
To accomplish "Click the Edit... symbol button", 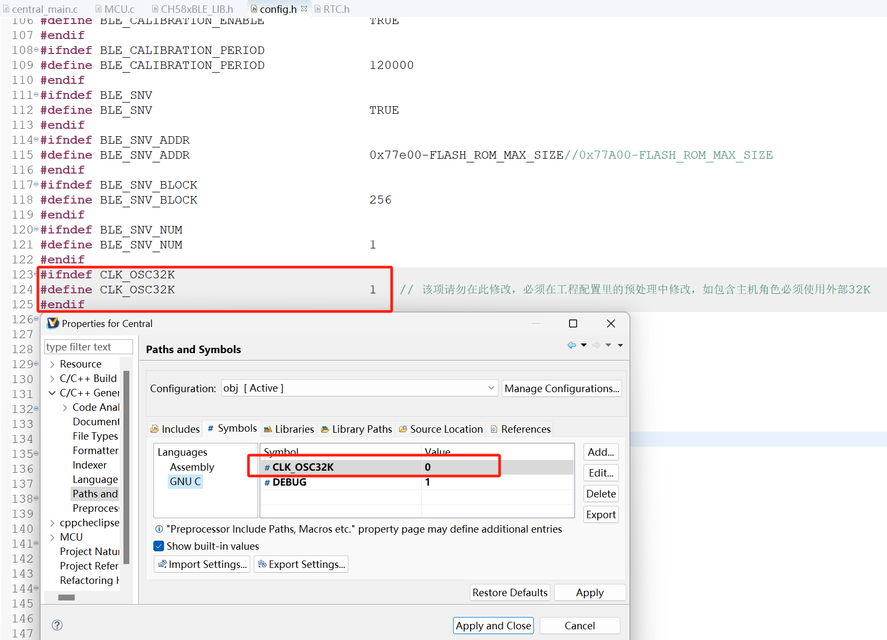I will tap(601, 473).
